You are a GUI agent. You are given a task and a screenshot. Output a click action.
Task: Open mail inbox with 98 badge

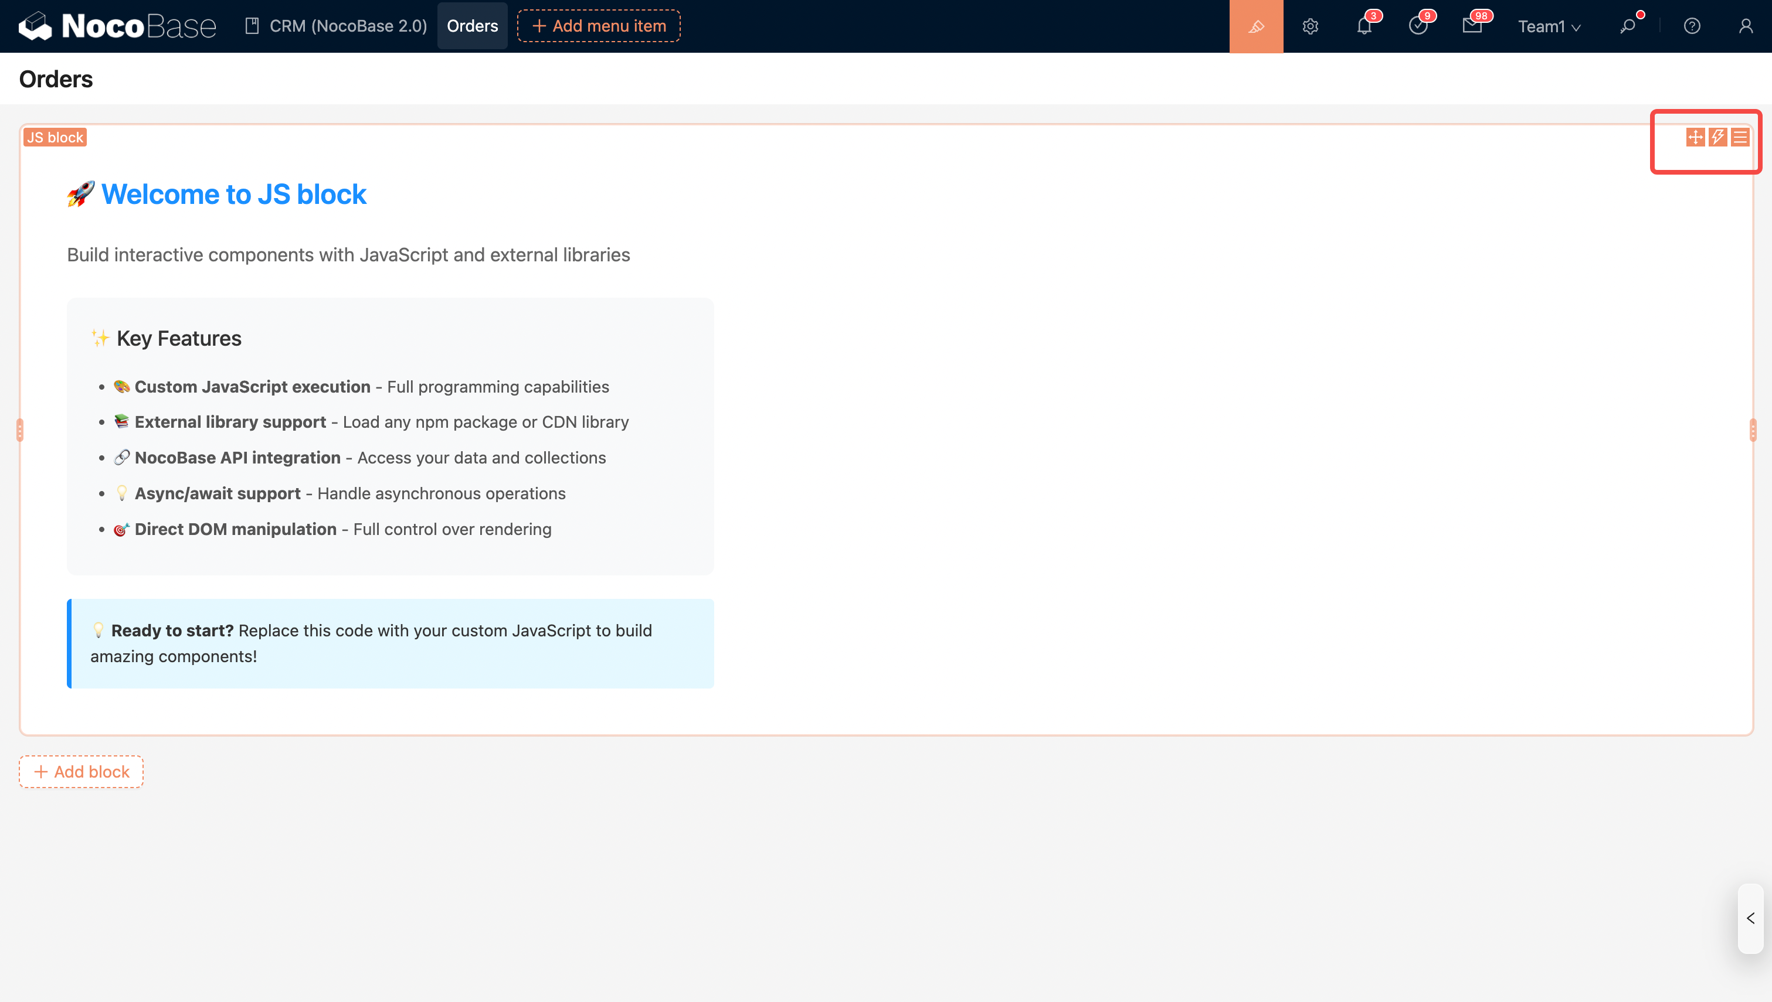(1472, 26)
